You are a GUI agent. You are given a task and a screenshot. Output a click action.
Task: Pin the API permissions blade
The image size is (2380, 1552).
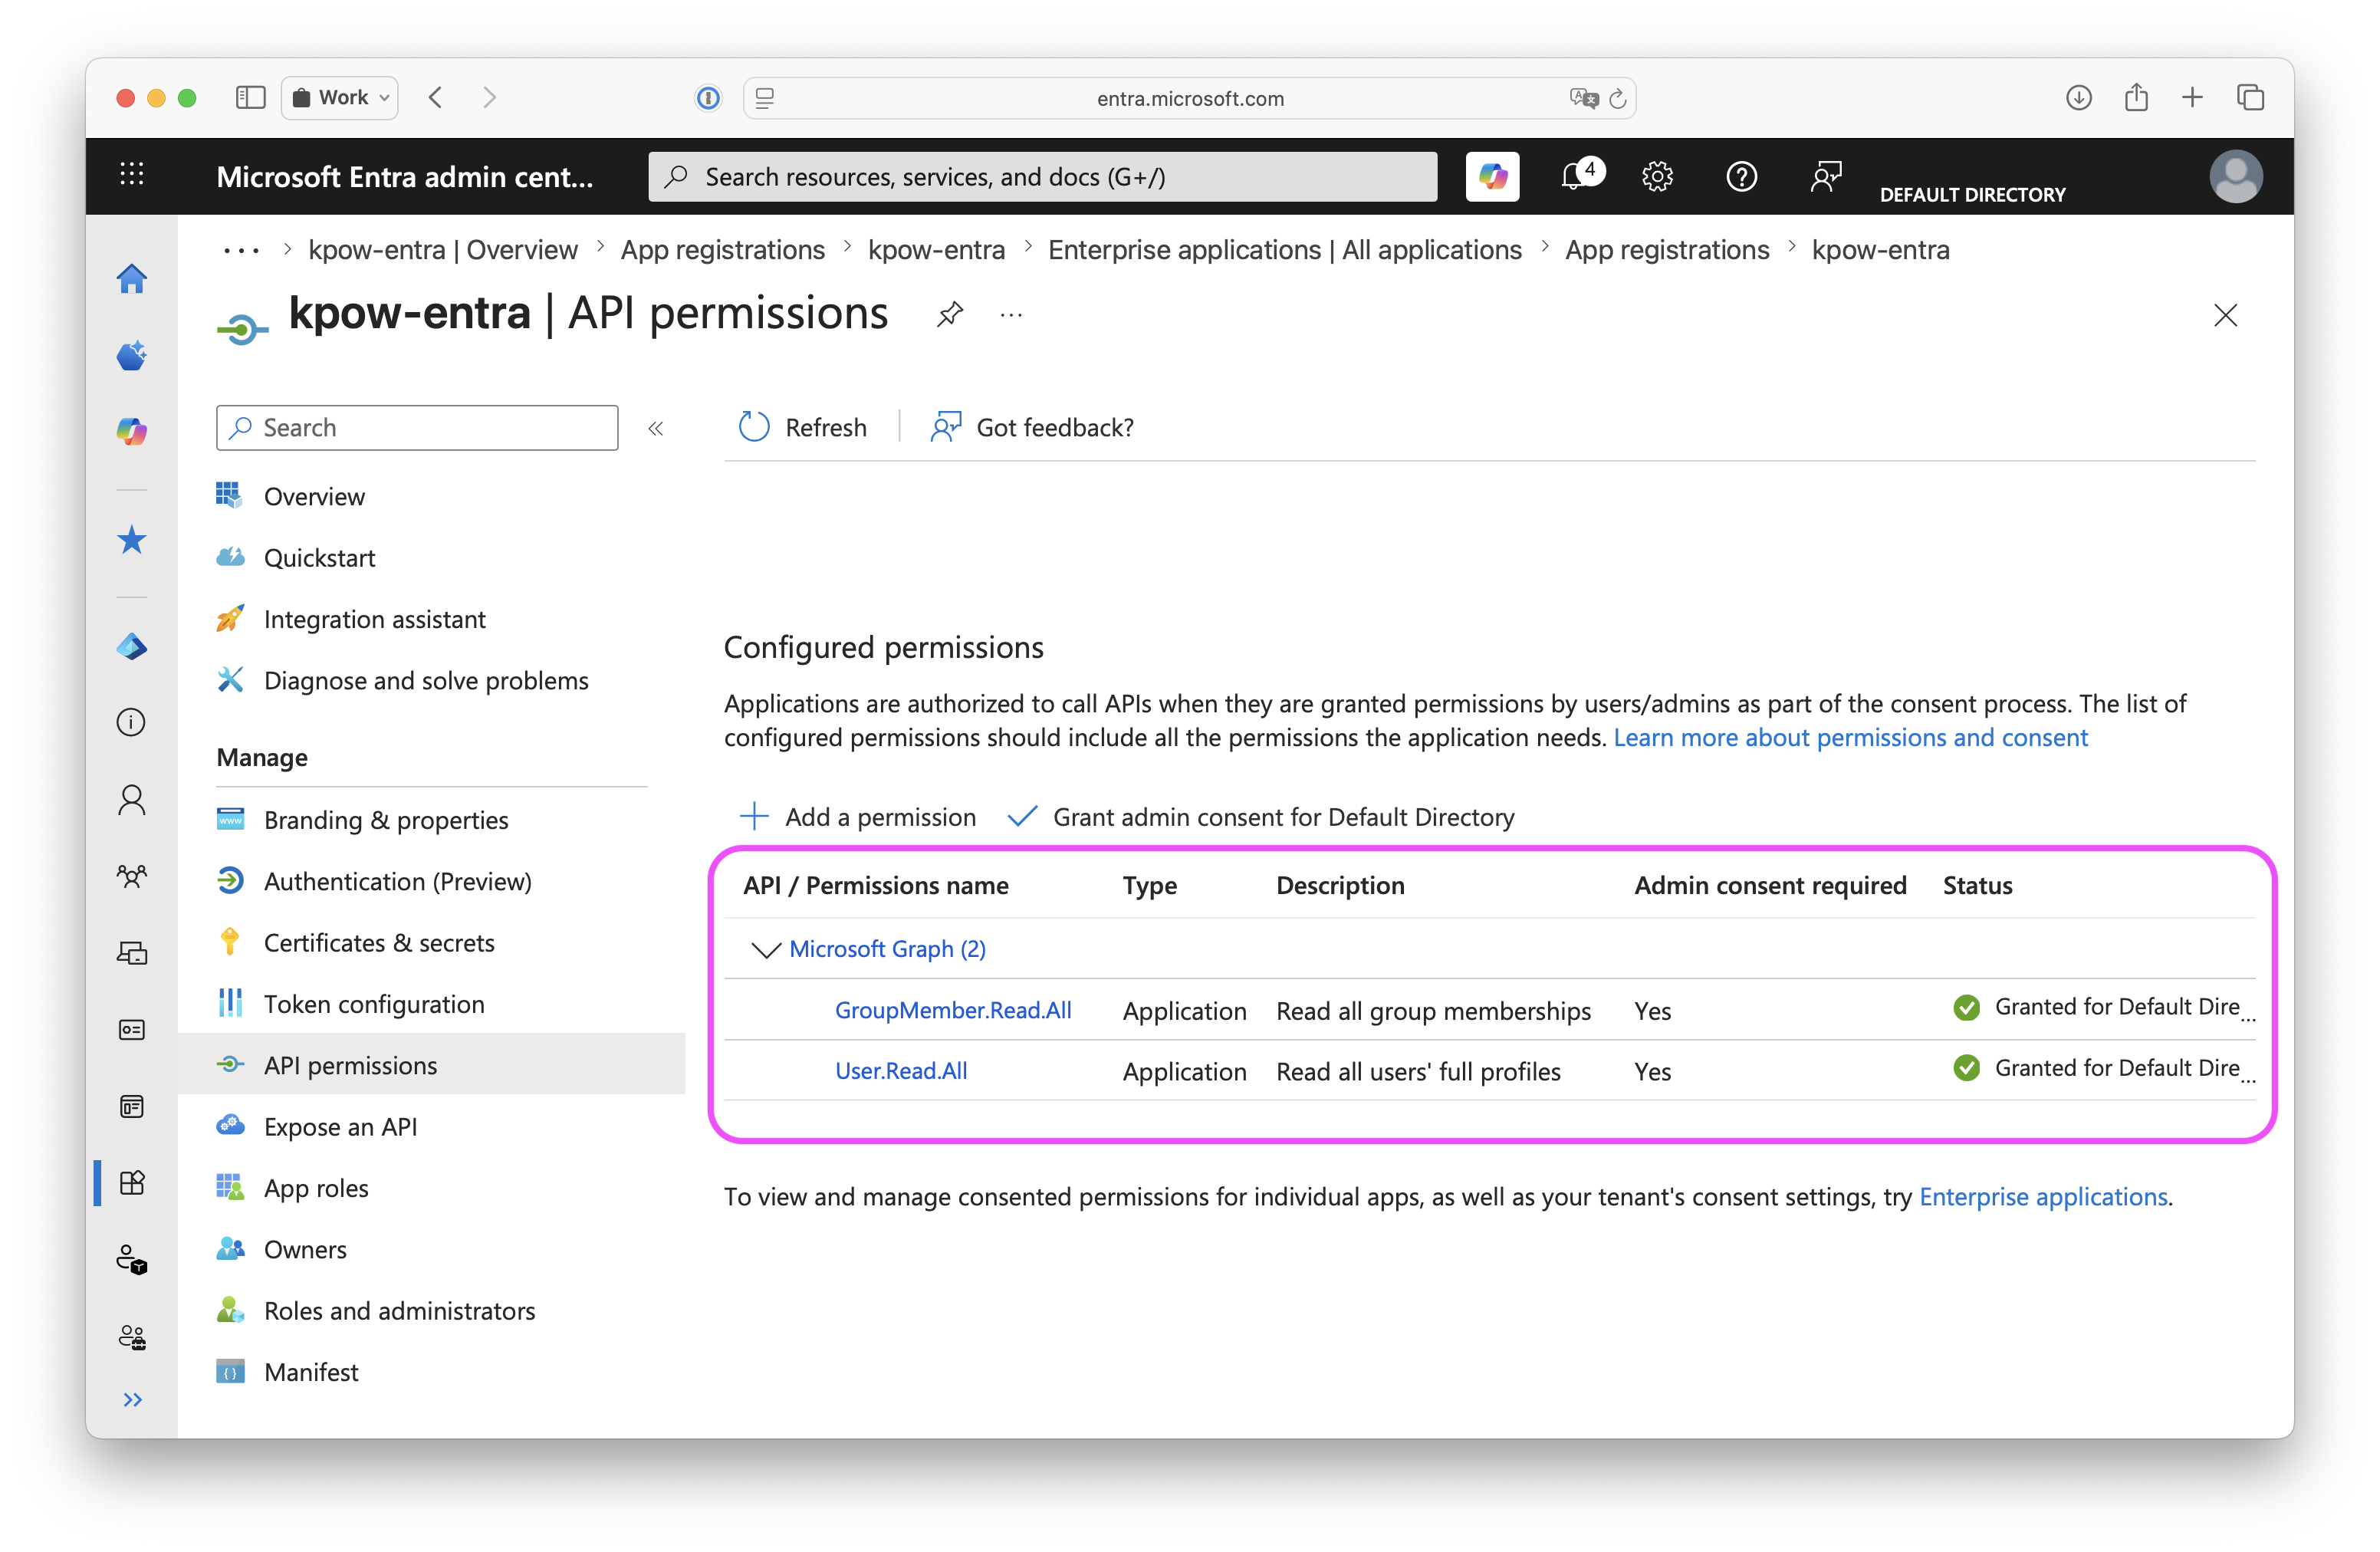click(949, 315)
